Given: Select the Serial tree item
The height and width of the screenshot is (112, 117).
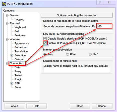Looking at the screenshot, I should coord(18,87).
